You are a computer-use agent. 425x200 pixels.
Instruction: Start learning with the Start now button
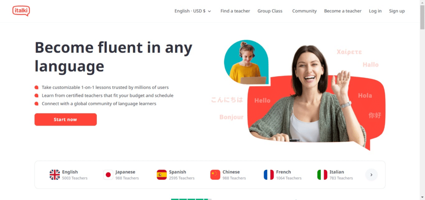66,119
